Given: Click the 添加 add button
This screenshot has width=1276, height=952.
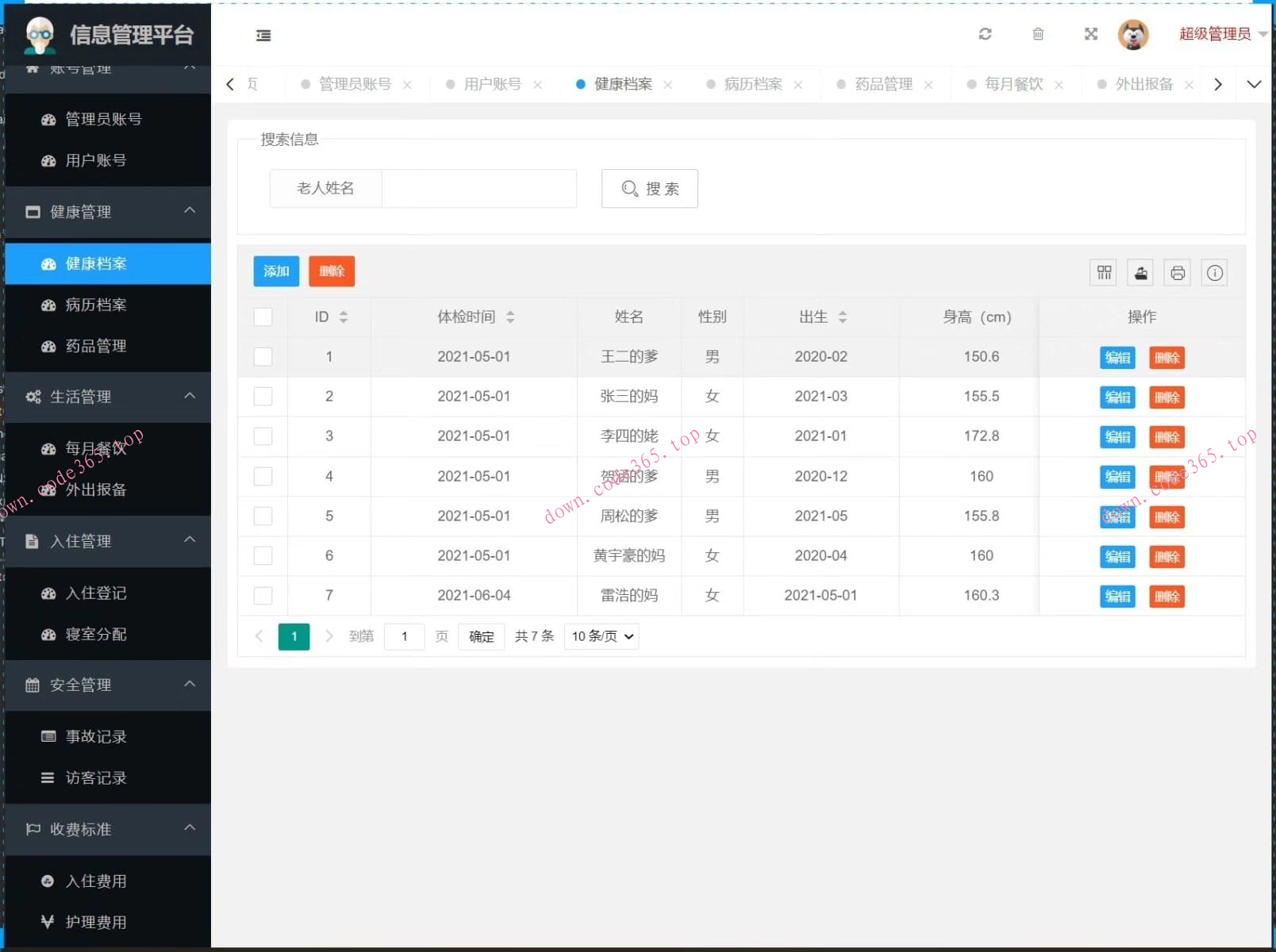Looking at the screenshot, I should [275, 271].
